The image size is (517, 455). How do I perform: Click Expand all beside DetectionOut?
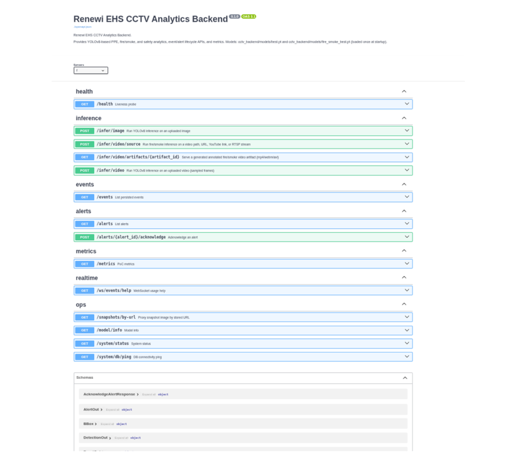[x=121, y=438]
